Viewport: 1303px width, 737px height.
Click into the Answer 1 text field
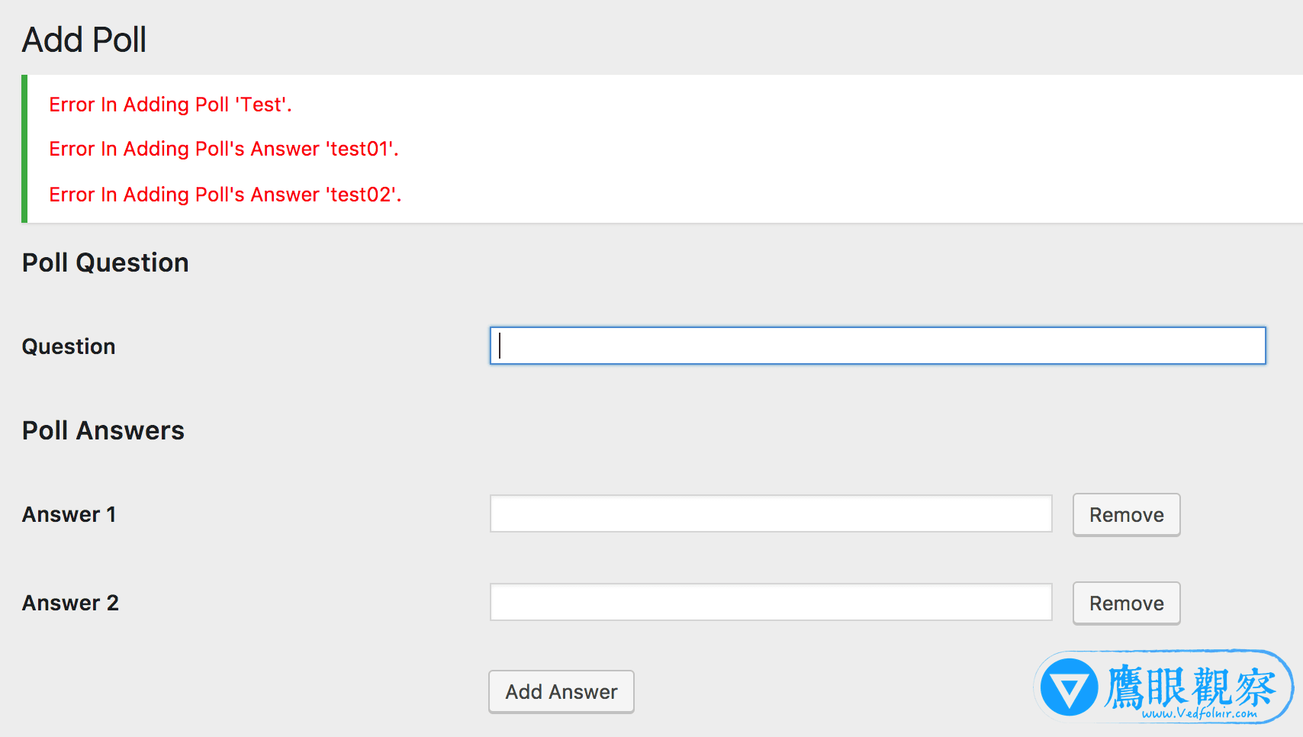click(771, 513)
